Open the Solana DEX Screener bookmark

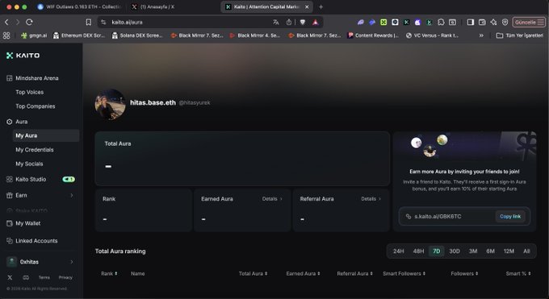click(137, 35)
